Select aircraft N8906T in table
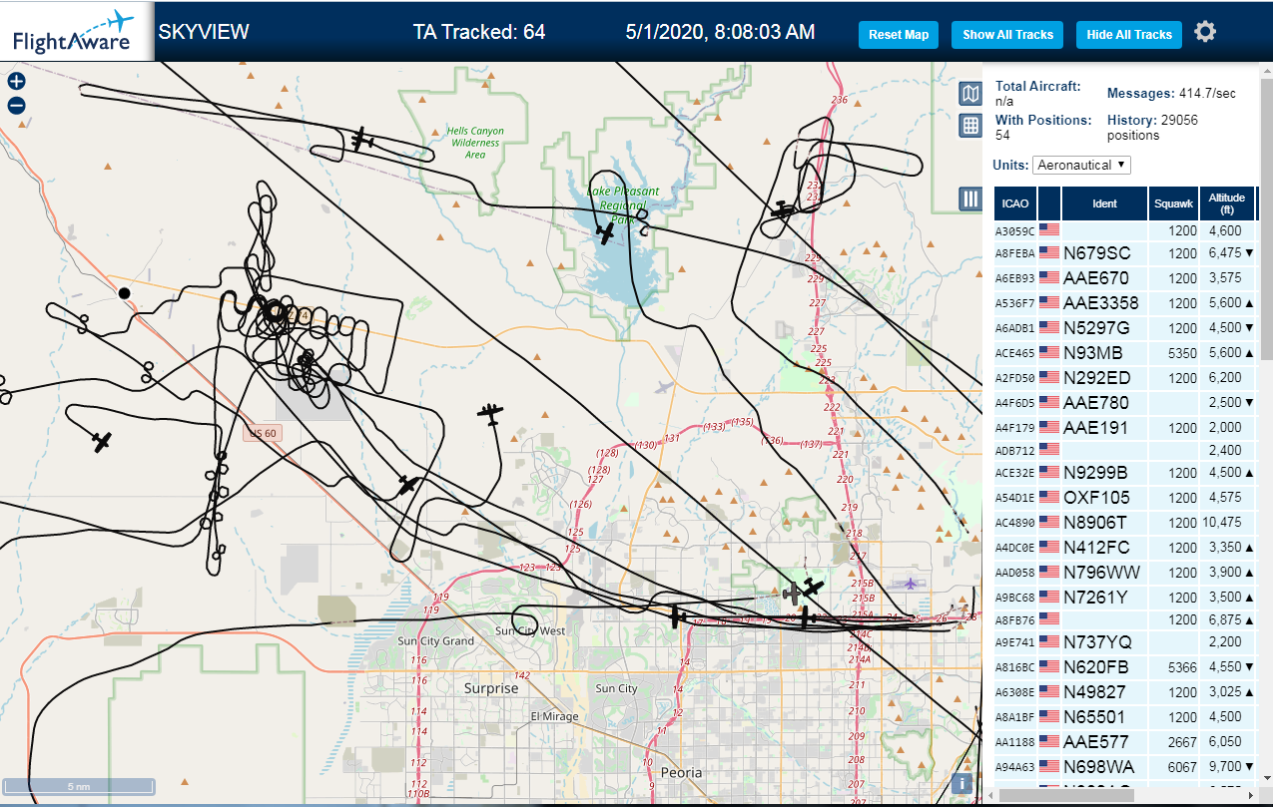The width and height of the screenshot is (1273, 807). click(1124, 522)
